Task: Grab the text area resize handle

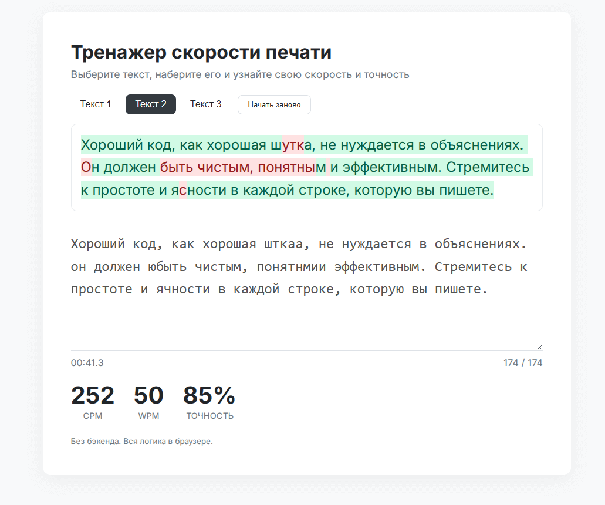Action: (539, 347)
